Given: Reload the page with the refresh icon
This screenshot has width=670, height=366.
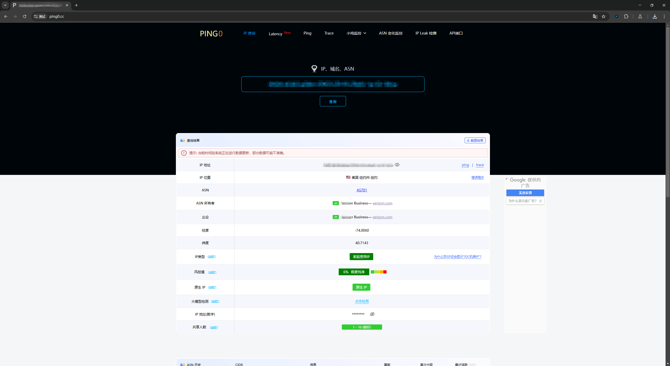Looking at the screenshot, I should click(x=25, y=16).
